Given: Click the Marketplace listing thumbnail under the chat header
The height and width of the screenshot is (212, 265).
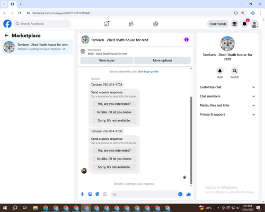Looking at the screenshot, I should pos(83,51).
